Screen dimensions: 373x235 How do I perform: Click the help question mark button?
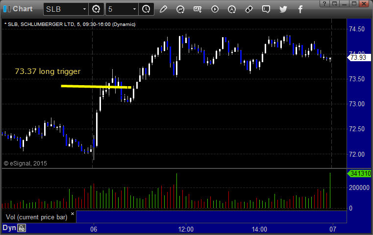324,3
